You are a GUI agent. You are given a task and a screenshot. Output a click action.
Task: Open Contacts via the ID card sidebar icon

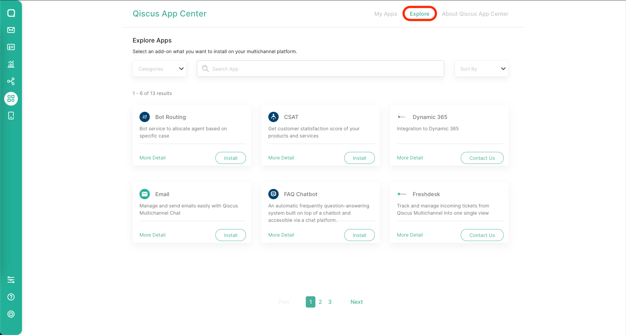(11, 47)
